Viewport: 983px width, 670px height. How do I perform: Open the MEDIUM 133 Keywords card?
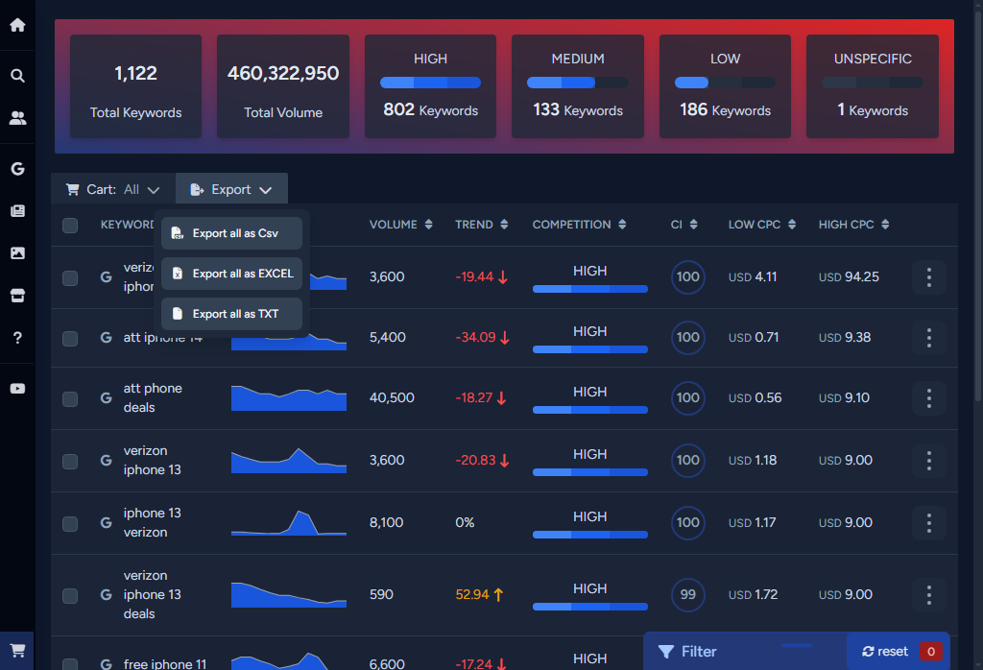[577, 86]
